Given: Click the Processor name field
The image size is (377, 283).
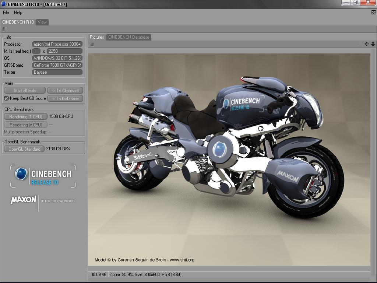Looking at the screenshot, I should 57,44.
